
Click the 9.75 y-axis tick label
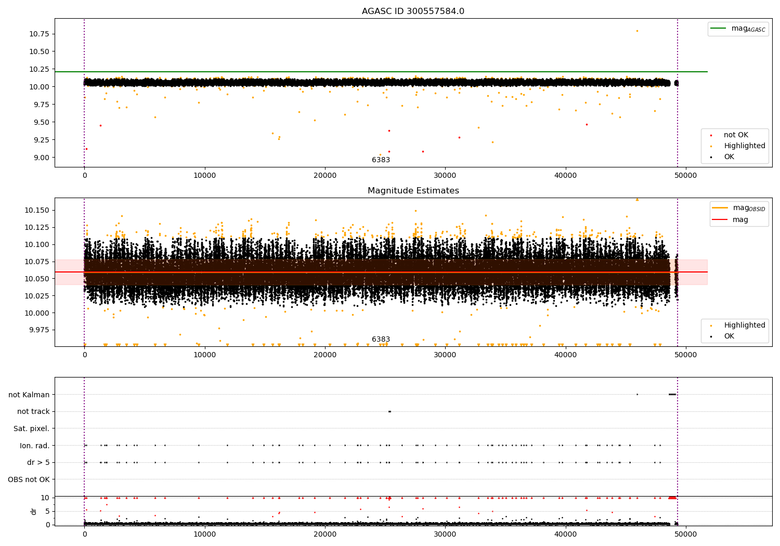(x=41, y=105)
